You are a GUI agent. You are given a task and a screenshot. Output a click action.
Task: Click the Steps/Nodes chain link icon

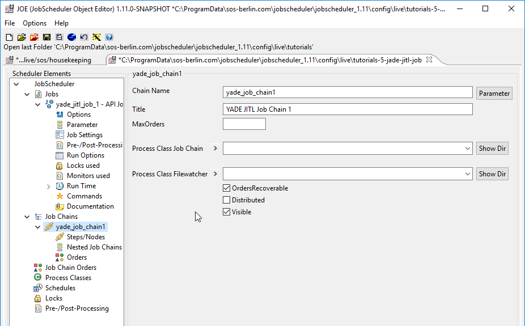point(60,237)
